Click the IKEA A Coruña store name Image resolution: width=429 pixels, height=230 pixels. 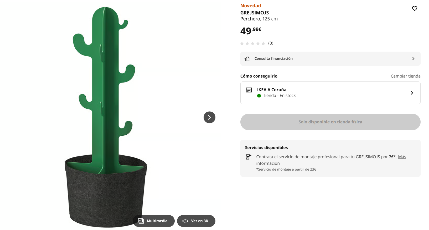(272, 90)
